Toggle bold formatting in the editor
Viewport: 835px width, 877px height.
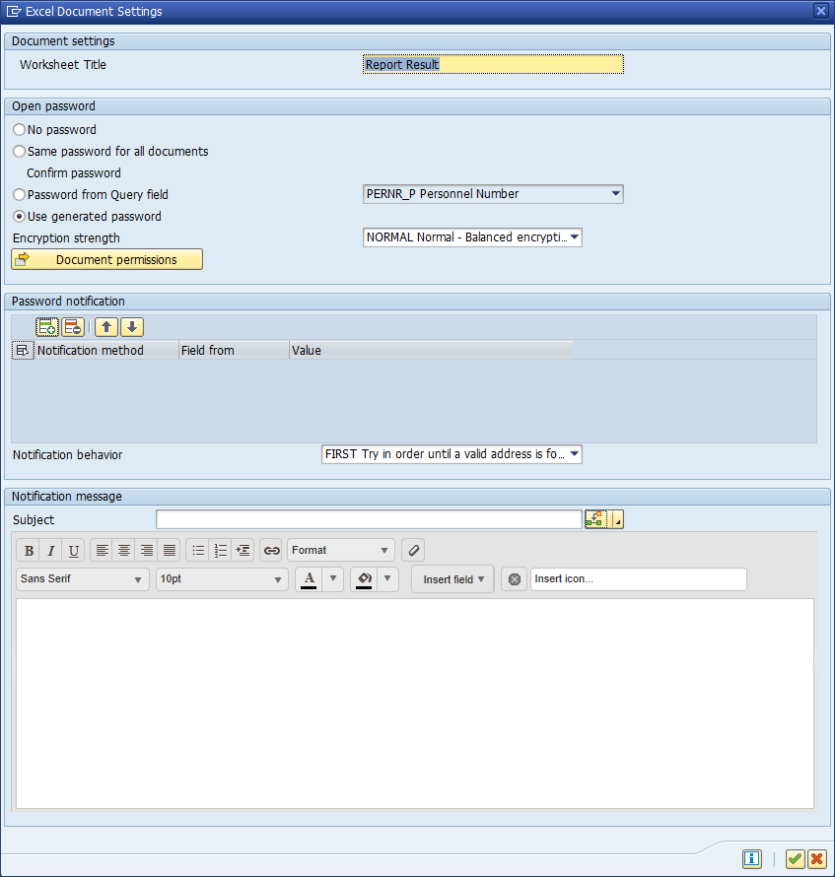28,550
